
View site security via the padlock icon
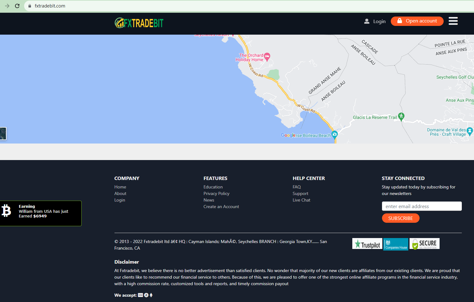pyautogui.click(x=30, y=6)
